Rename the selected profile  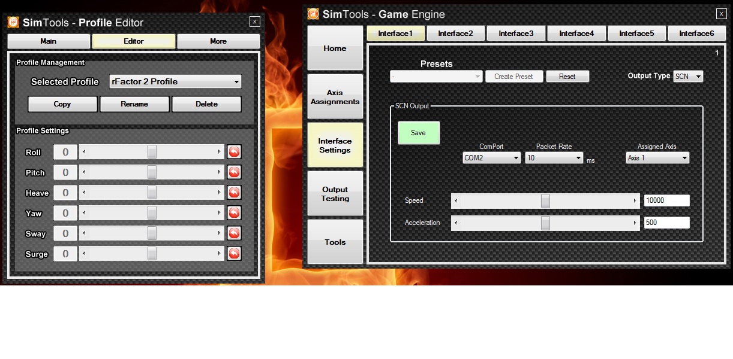134,104
